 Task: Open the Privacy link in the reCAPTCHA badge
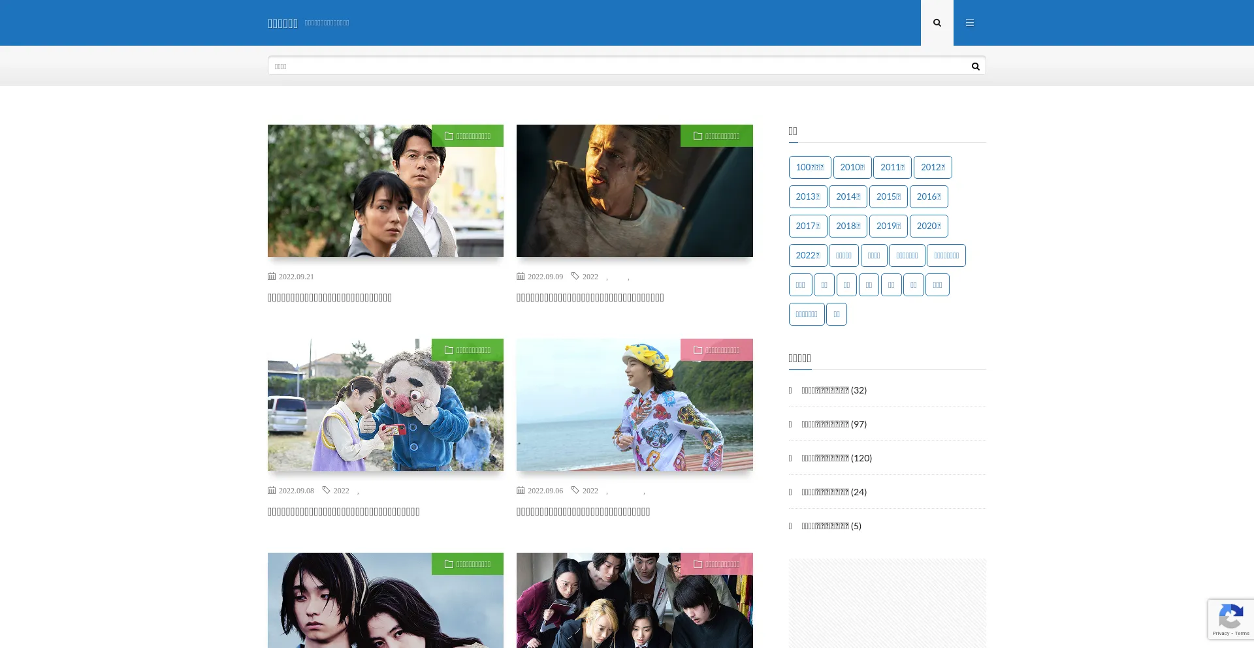(x=1221, y=633)
